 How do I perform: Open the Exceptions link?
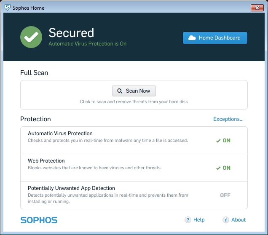[x=228, y=119]
